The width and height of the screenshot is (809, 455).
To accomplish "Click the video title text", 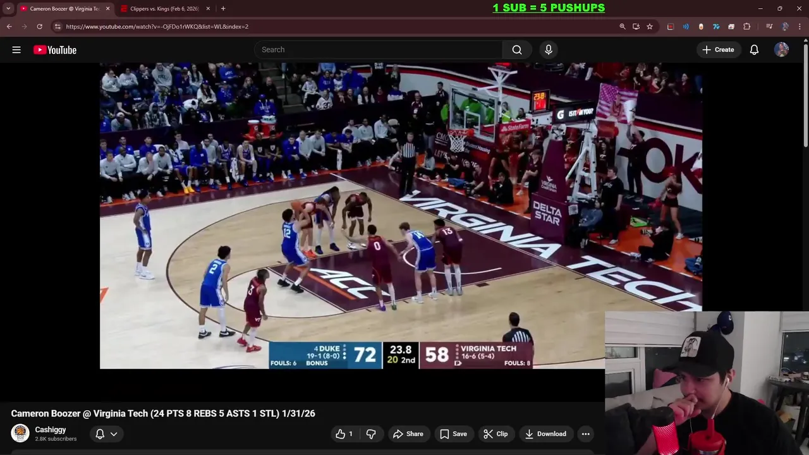I will (163, 413).
